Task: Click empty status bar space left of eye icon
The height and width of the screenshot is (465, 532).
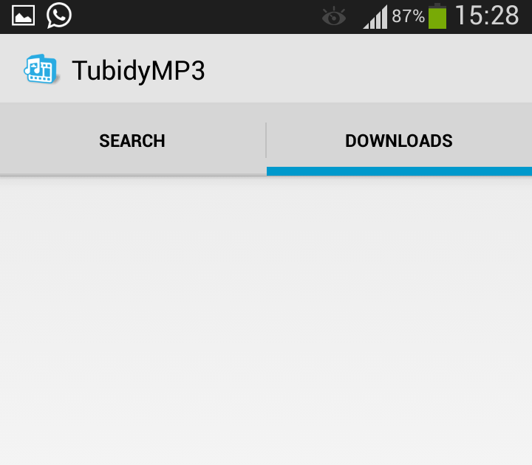Action: pyautogui.click(x=195, y=16)
